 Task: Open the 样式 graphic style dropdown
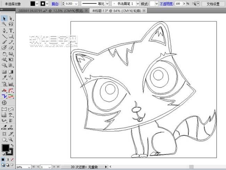pos(157,4)
